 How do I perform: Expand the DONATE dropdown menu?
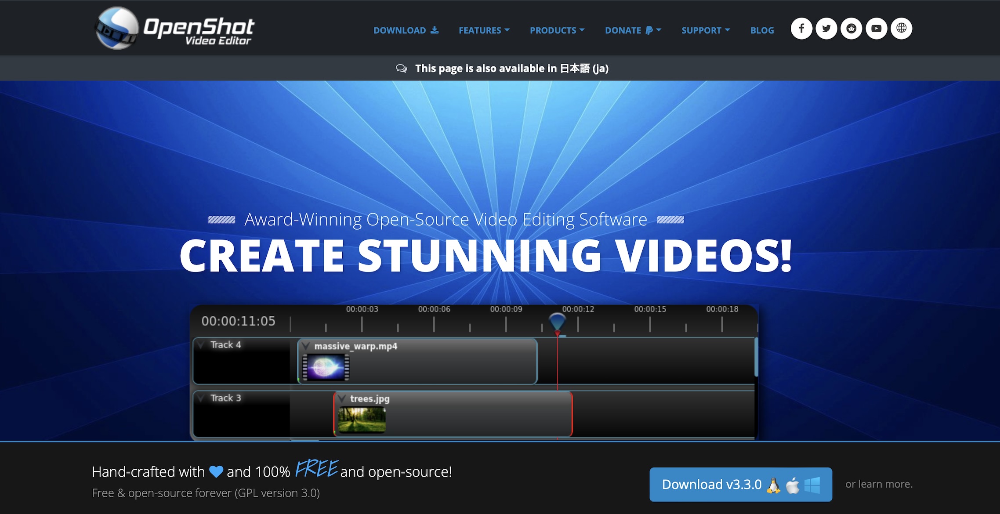tap(633, 30)
